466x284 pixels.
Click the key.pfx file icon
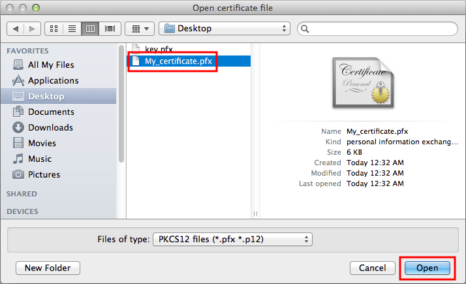click(136, 48)
